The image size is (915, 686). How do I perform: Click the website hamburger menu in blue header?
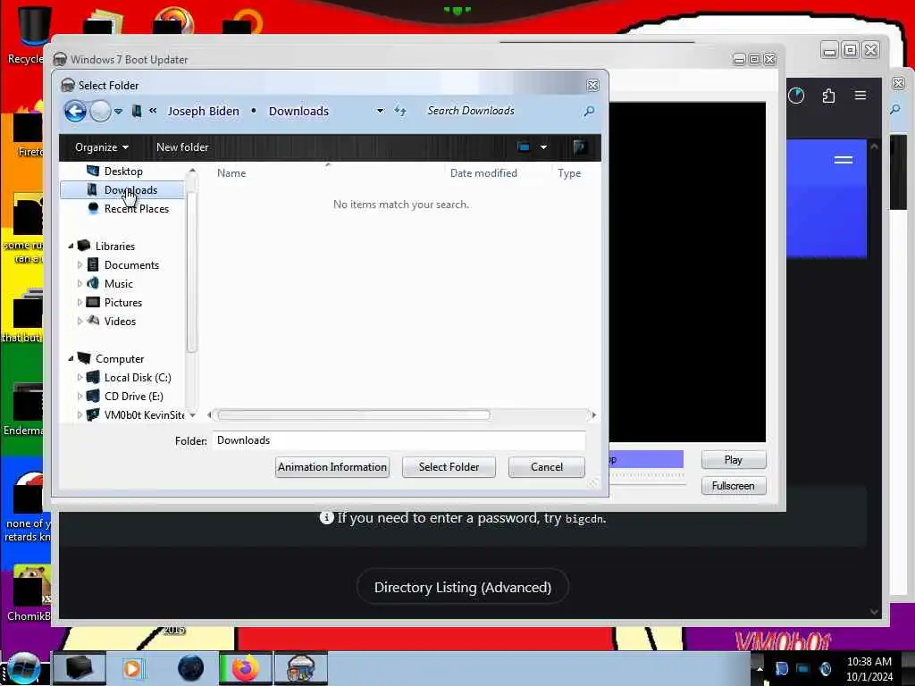pos(844,160)
